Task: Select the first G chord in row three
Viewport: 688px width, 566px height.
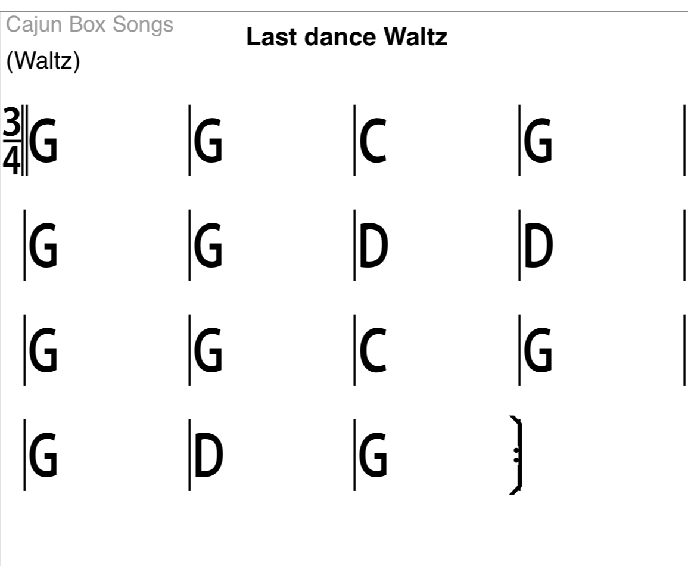Action: (43, 350)
